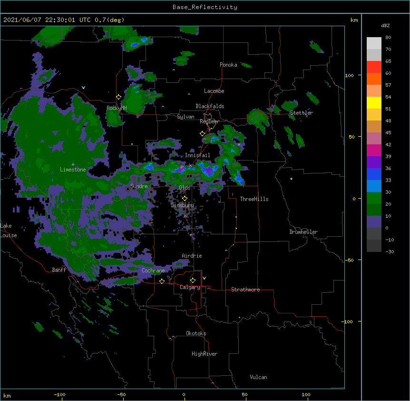Click the Limestone label

(73, 170)
